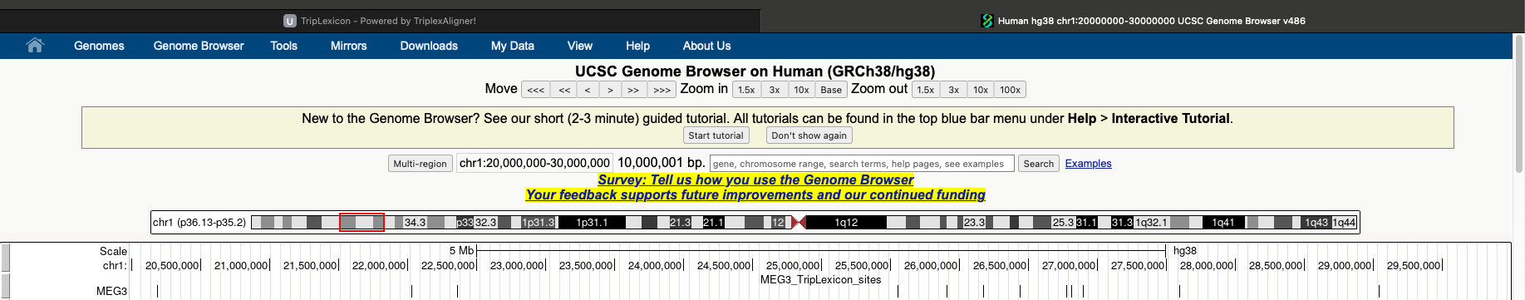Open the View menu

580,46
